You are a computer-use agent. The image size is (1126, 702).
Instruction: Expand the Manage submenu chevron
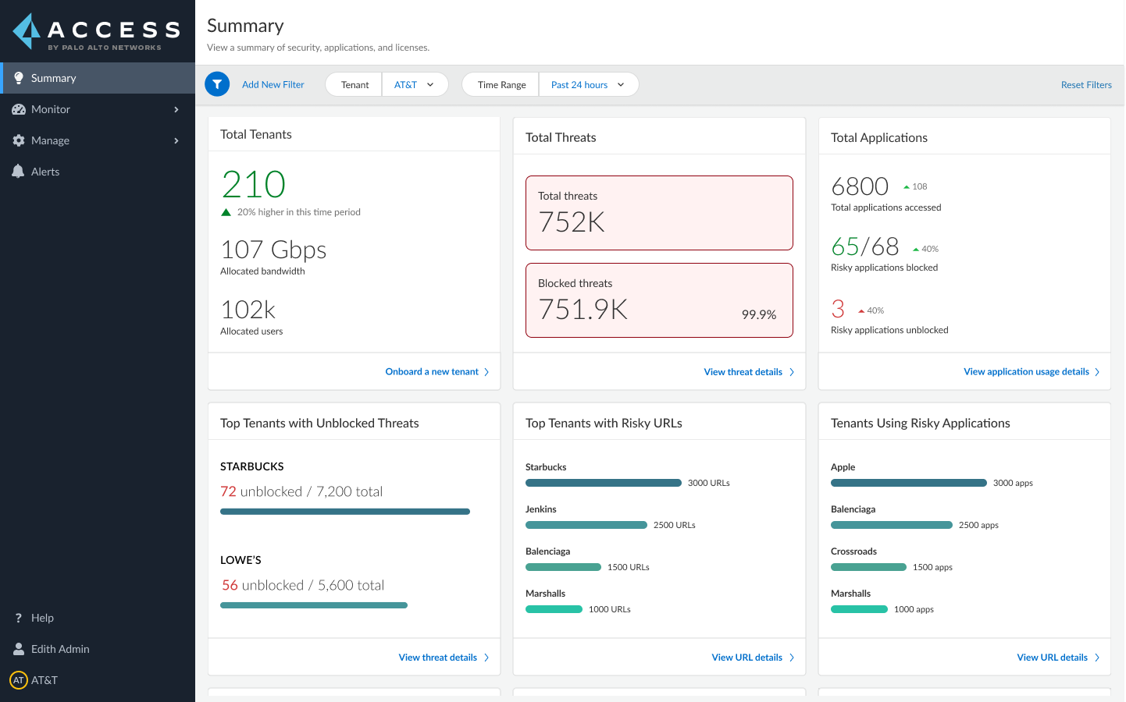pyautogui.click(x=176, y=140)
